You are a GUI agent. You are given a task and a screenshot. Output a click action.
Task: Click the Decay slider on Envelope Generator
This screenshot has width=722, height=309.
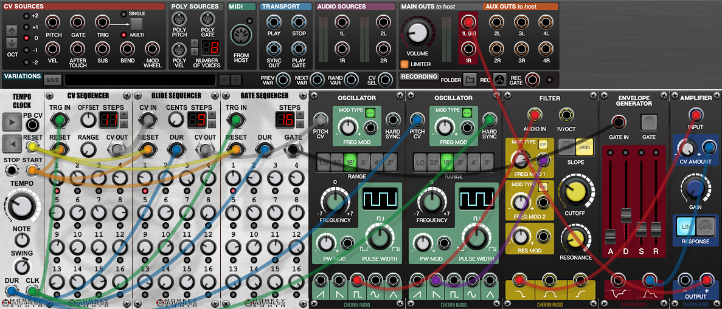625,216
